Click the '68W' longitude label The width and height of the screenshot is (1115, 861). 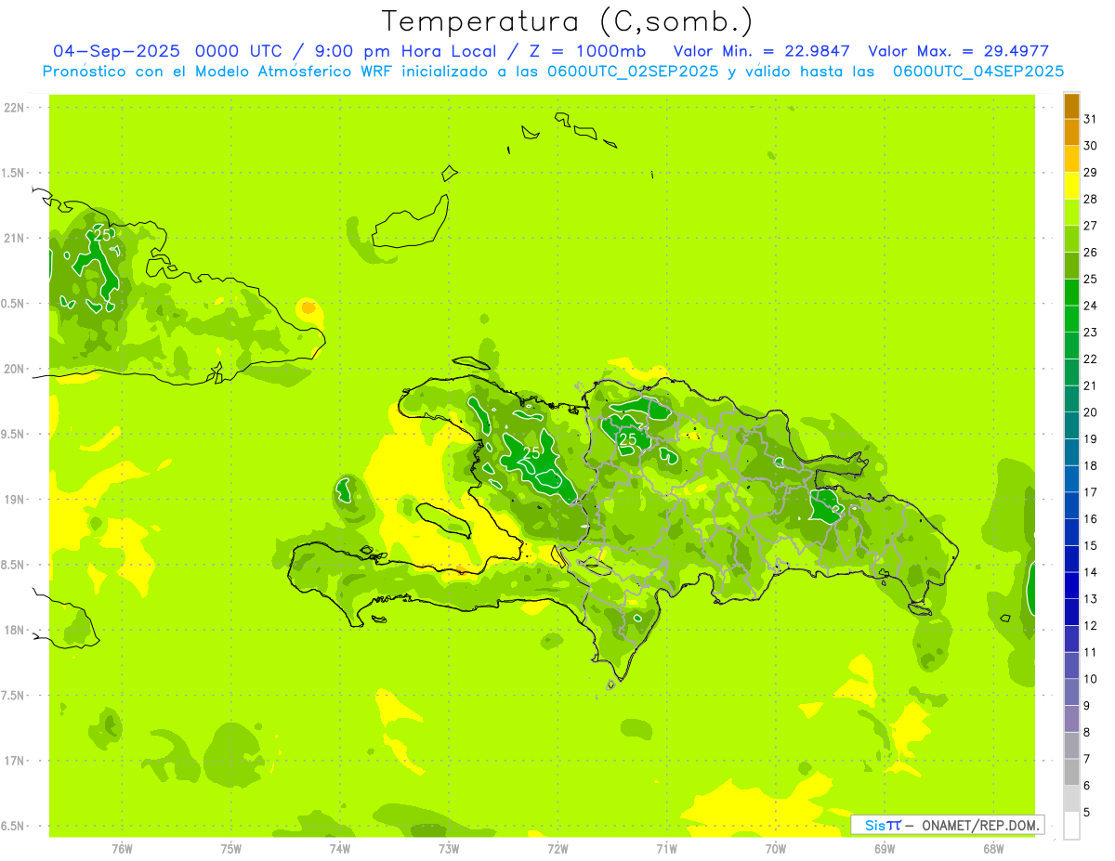pos(993,849)
